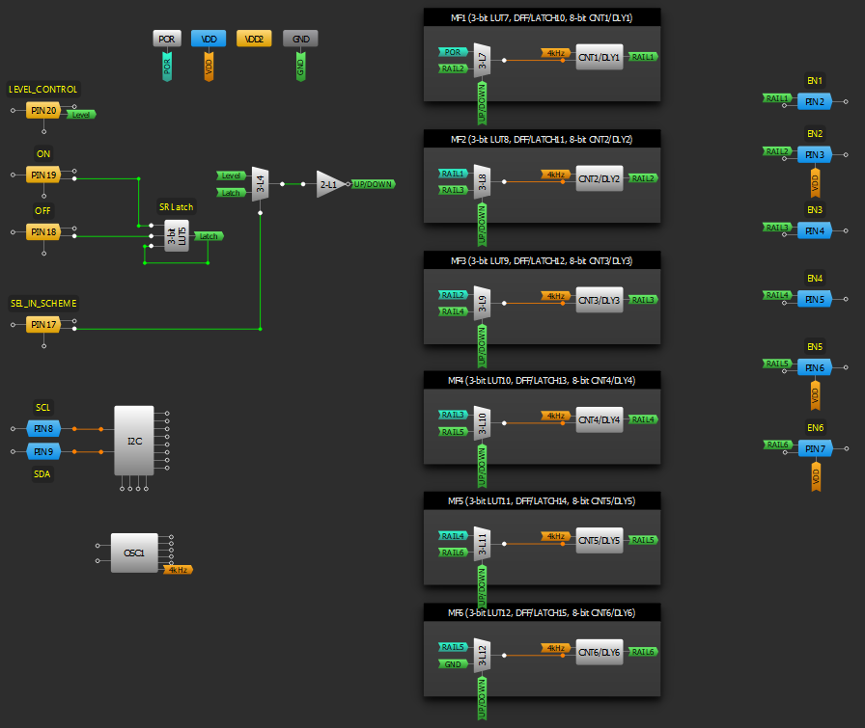865x728 pixels.
Task: Select the orange VDD2 block
Action: (254, 40)
